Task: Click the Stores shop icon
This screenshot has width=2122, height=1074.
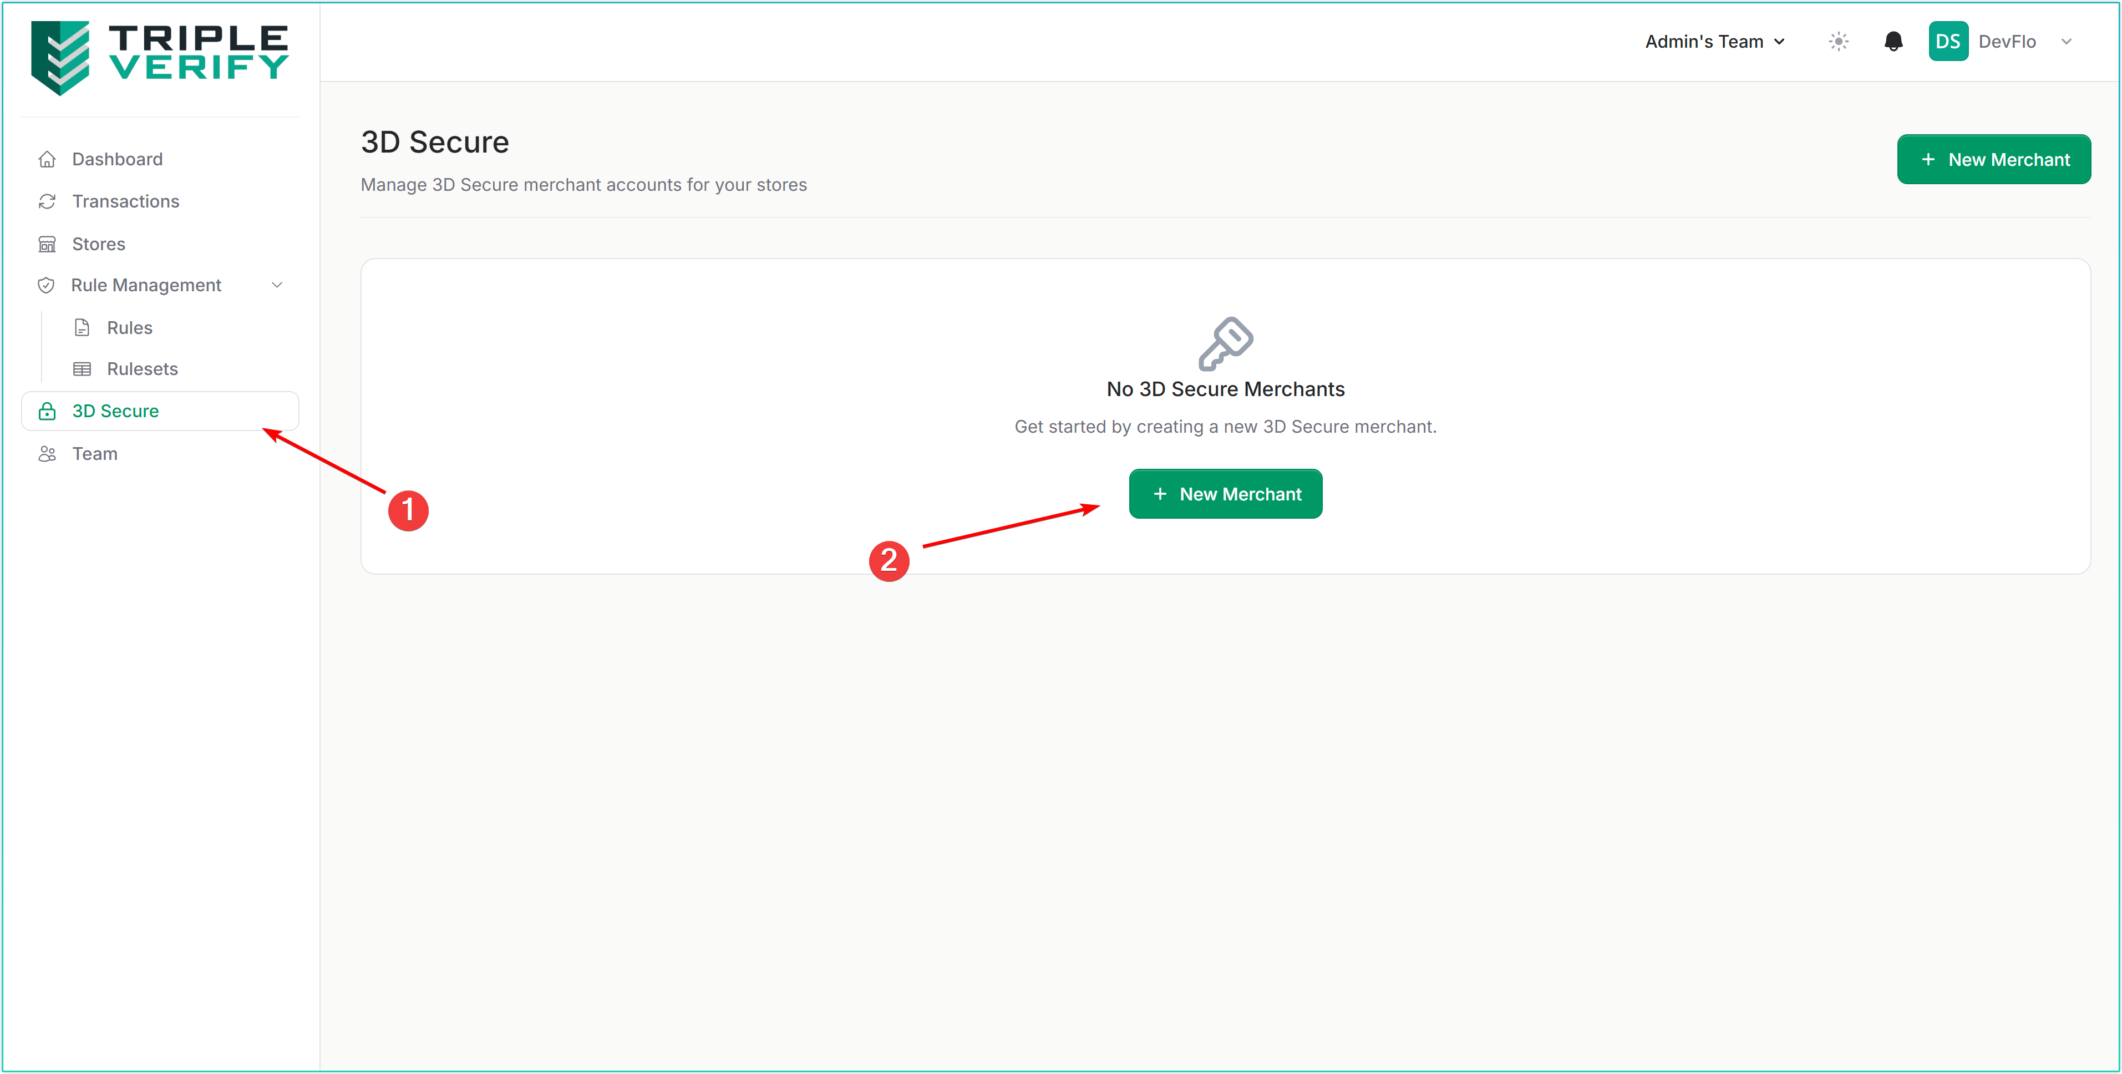Action: pyautogui.click(x=47, y=244)
